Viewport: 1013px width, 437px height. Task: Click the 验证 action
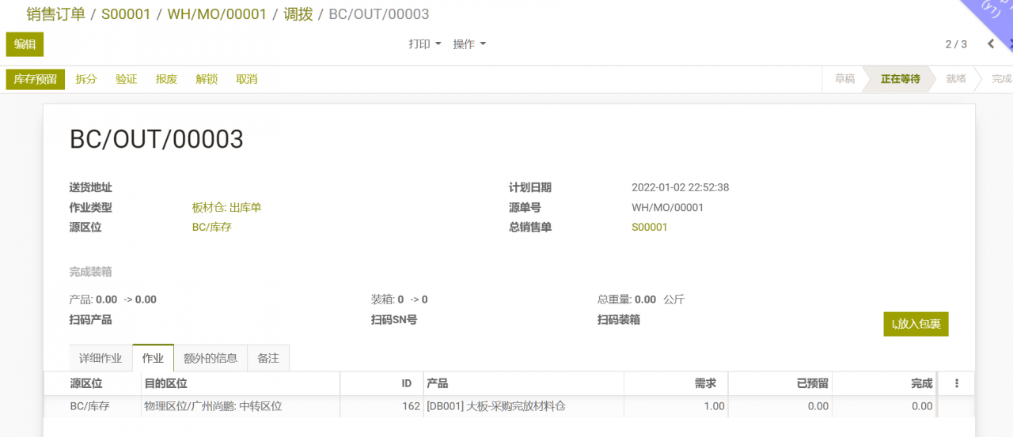pos(127,79)
